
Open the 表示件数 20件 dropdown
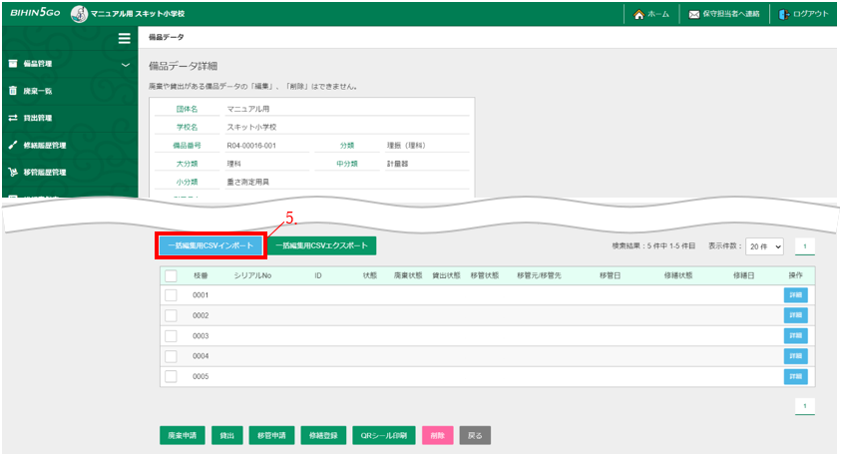(763, 245)
